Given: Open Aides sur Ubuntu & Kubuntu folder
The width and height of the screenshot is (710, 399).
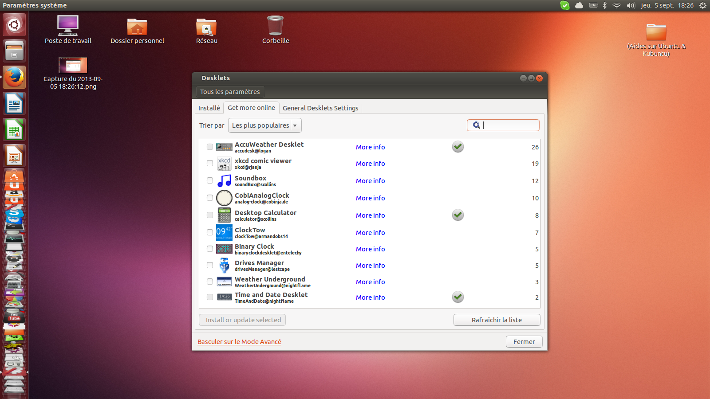Looking at the screenshot, I should 656,40.
